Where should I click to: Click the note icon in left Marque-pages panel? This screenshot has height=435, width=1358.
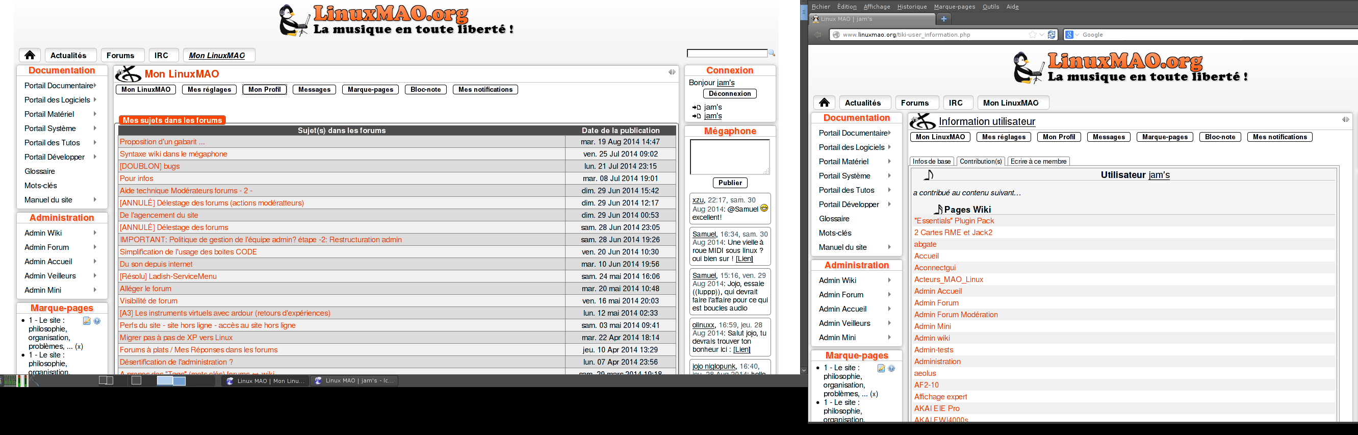point(87,321)
